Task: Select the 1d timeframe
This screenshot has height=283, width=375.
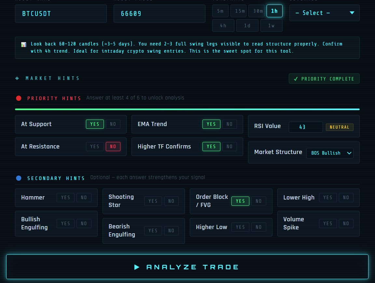Action: click(247, 26)
